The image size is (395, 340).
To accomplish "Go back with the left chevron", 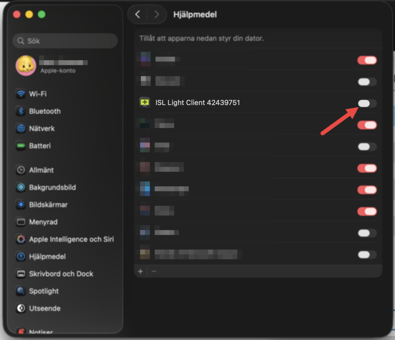I will click(138, 15).
